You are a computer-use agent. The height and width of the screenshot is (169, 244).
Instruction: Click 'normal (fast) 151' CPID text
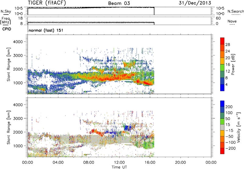pyautogui.click(x=46, y=30)
